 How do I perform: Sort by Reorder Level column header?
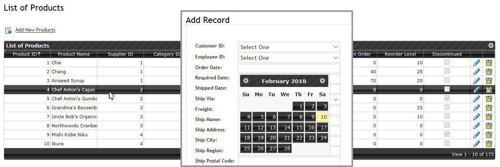(x=400, y=54)
